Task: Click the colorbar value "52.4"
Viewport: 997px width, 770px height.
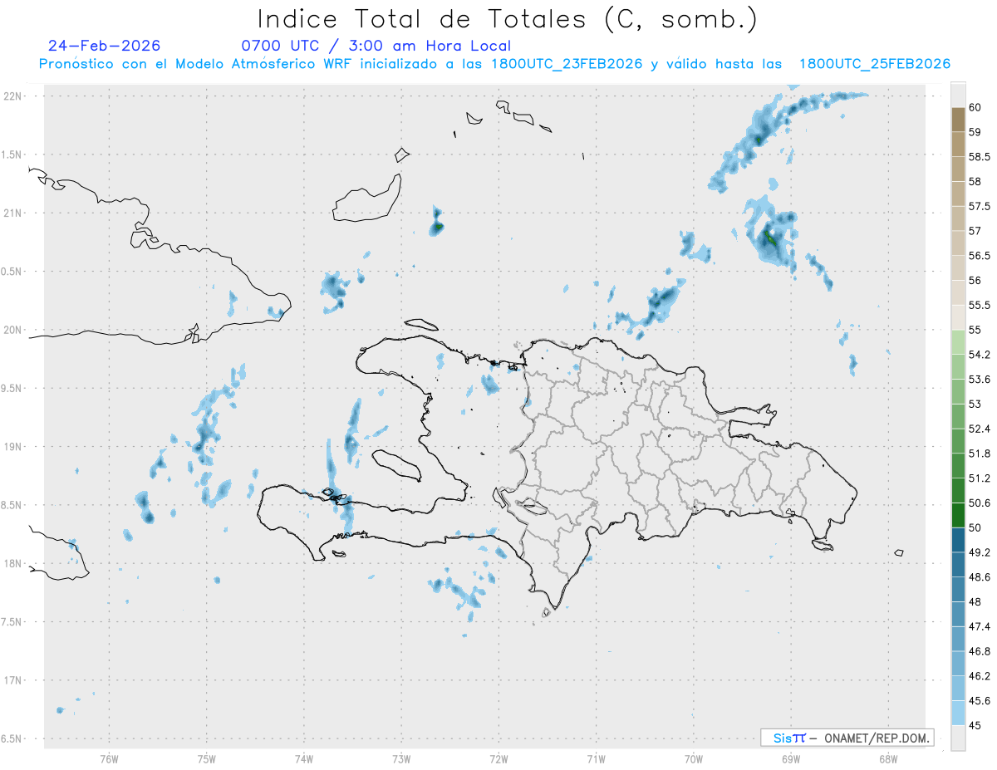Action: coord(979,429)
